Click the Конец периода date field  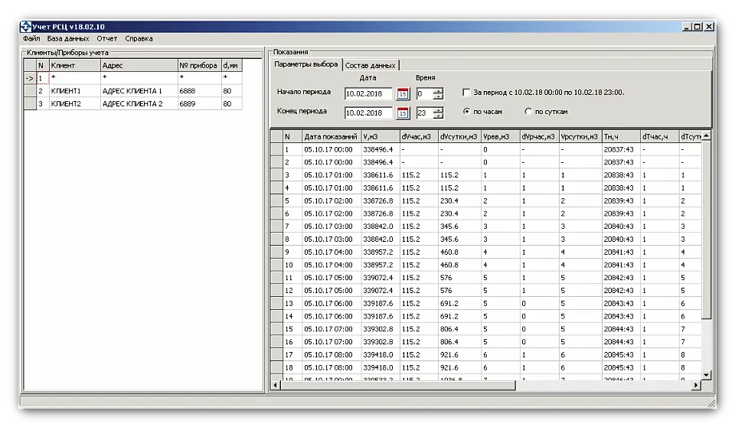(x=368, y=113)
